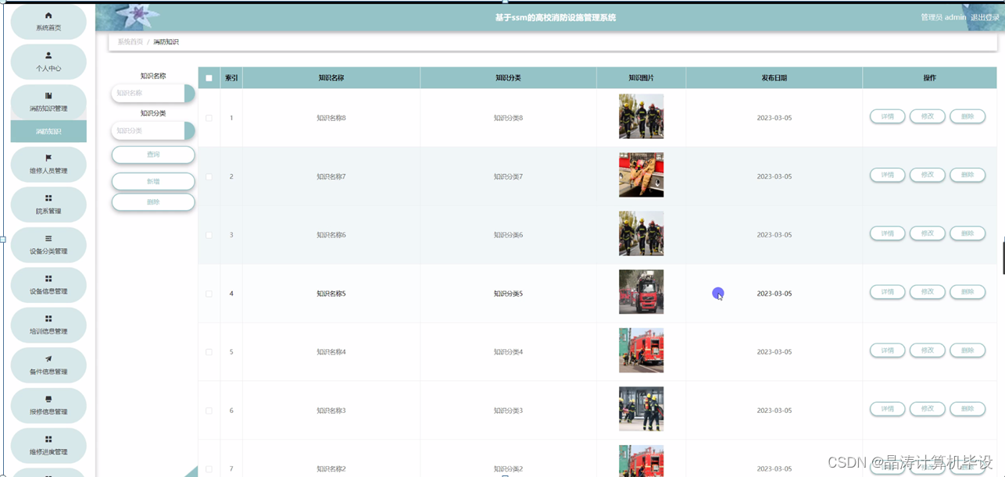Click the grid icon for 培训信息管理

click(48, 319)
